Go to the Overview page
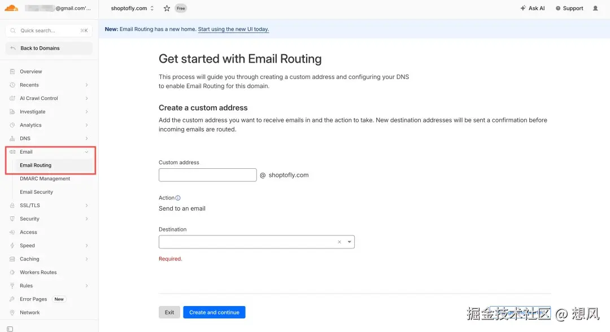Screen dimensions: 610x332 click(30, 72)
